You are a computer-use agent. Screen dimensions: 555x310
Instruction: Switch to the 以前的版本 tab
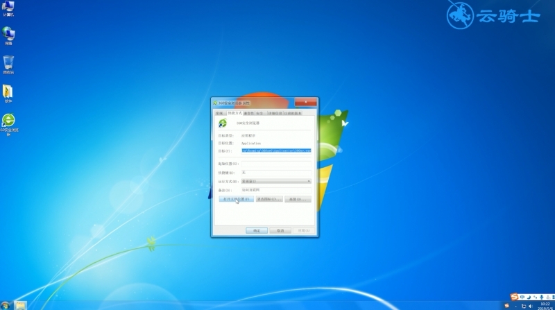[x=293, y=113]
